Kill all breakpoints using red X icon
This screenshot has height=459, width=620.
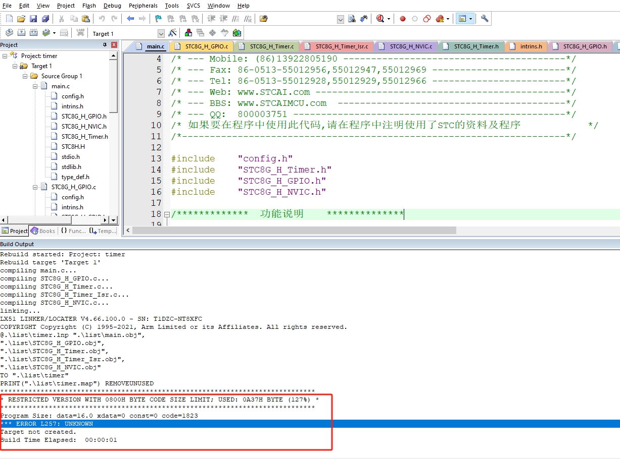(x=440, y=19)
